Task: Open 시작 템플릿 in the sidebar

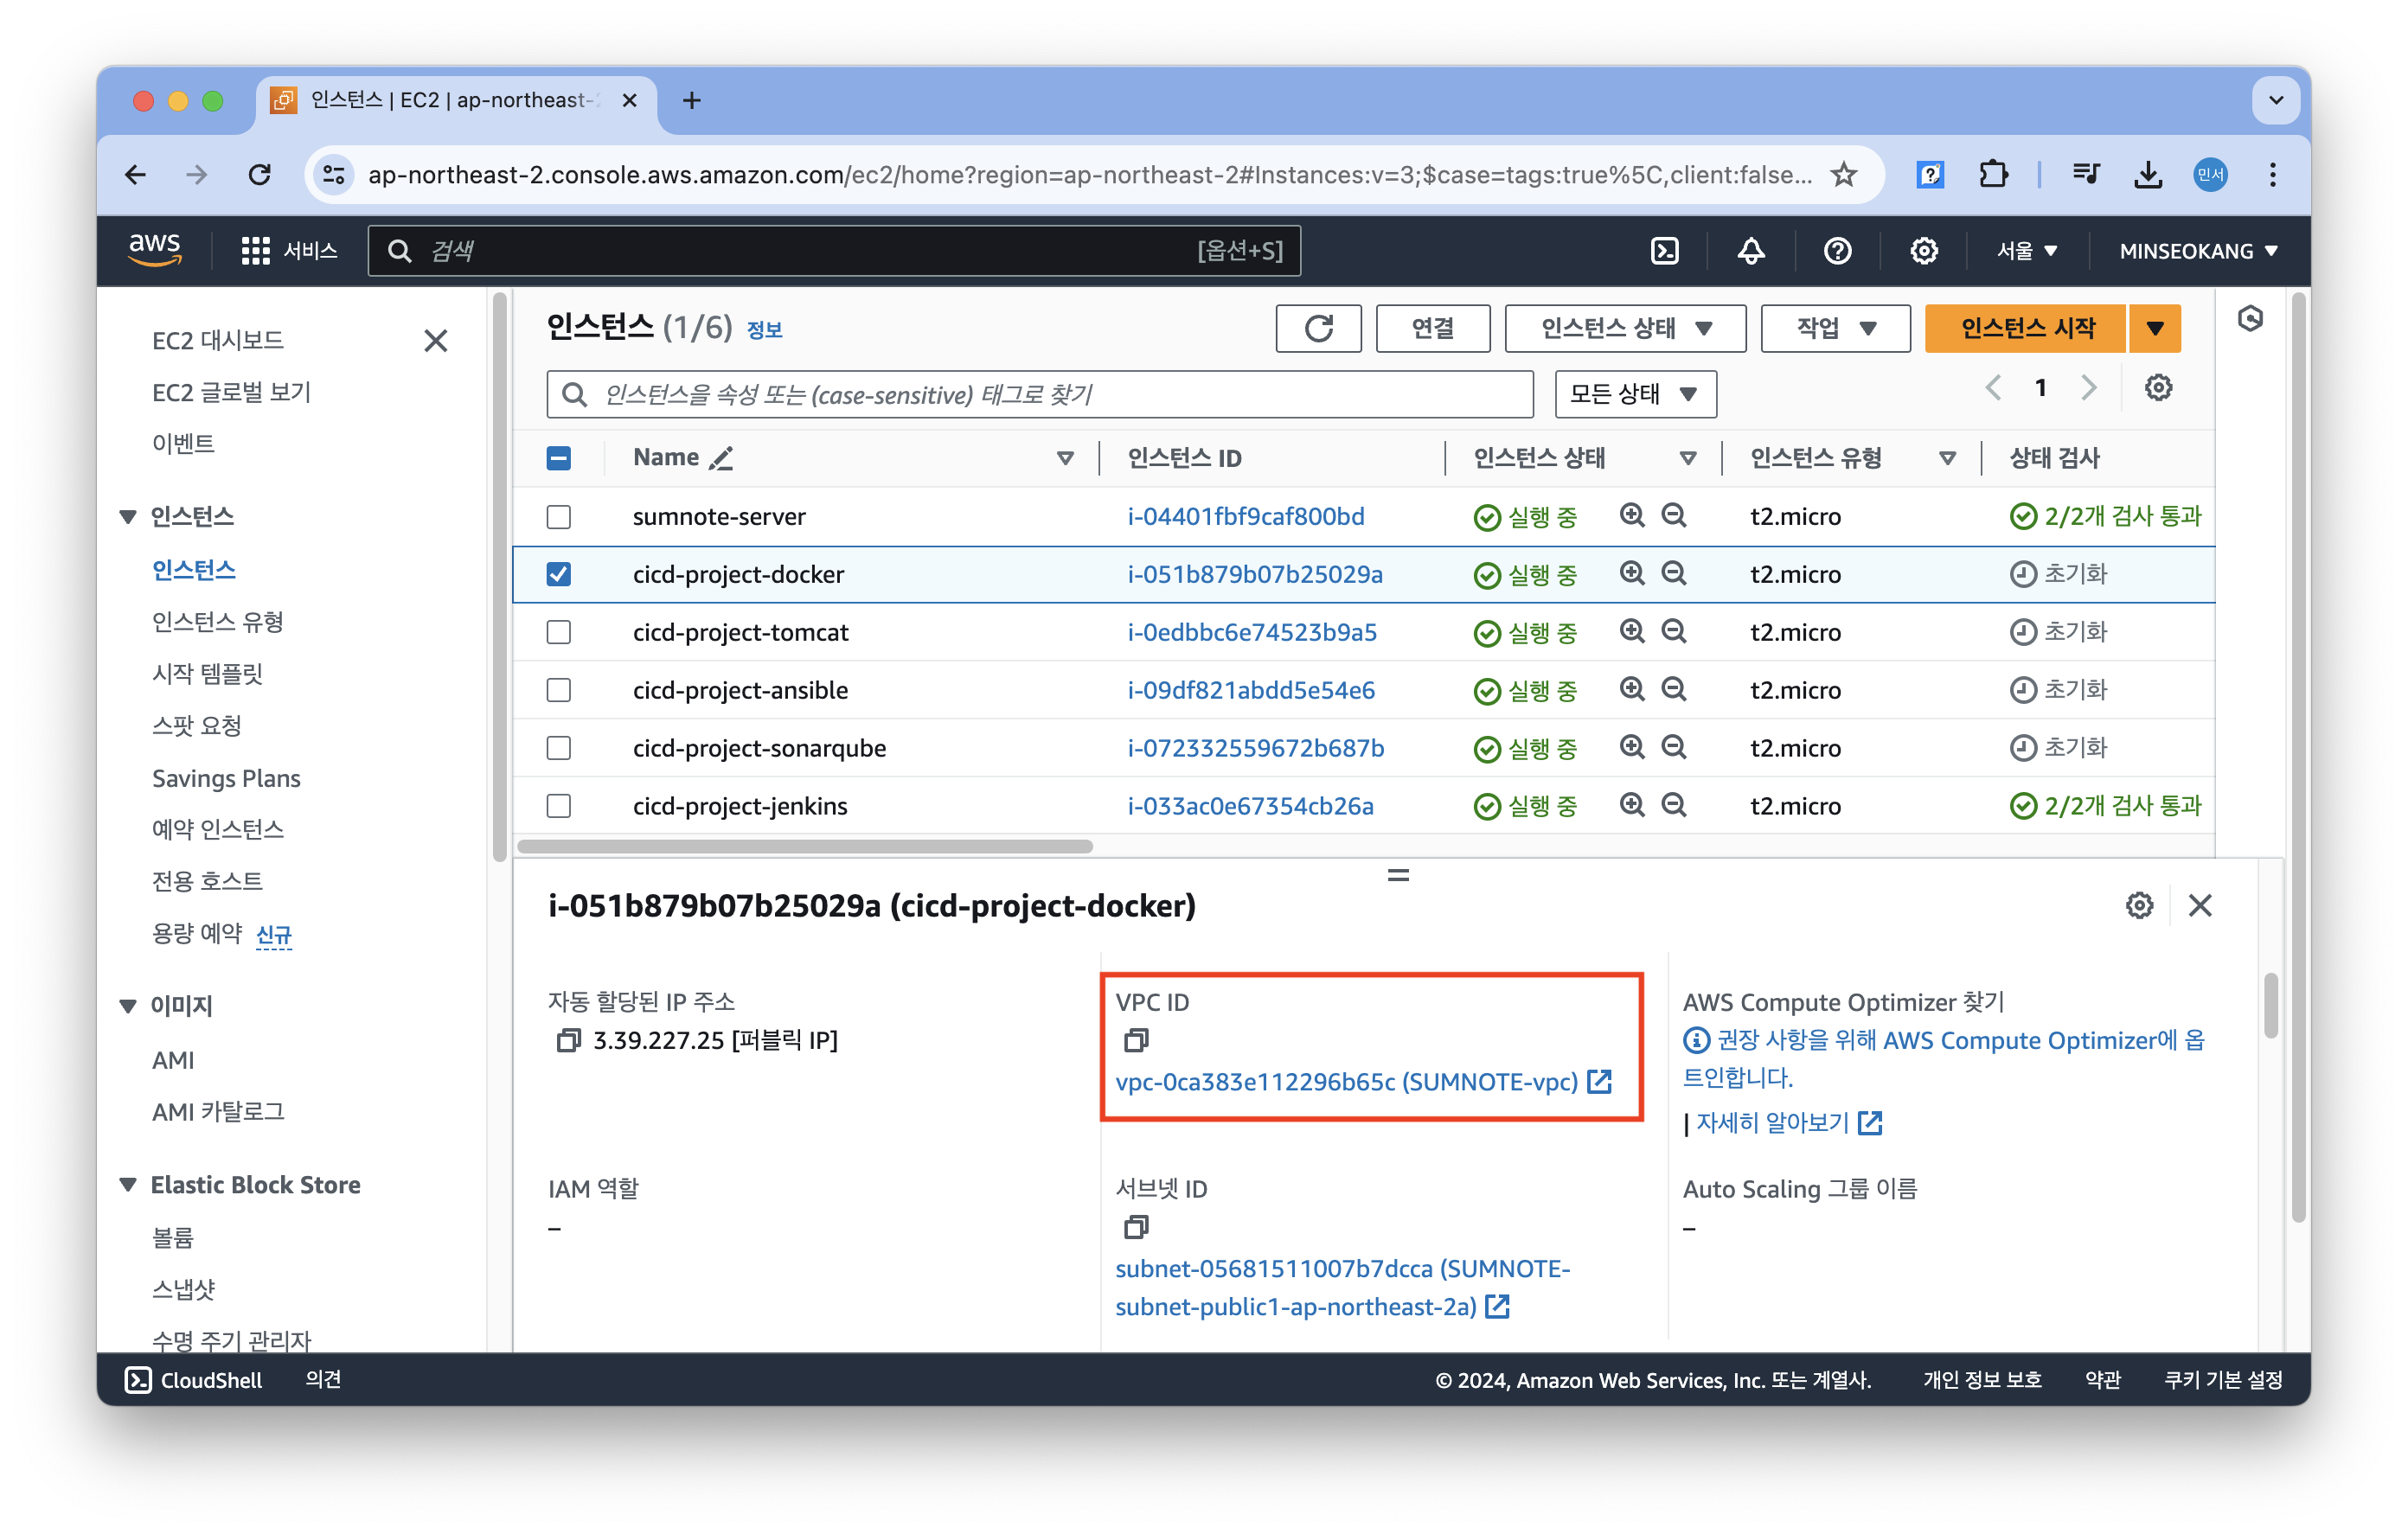Action: [x=207, y=674]
